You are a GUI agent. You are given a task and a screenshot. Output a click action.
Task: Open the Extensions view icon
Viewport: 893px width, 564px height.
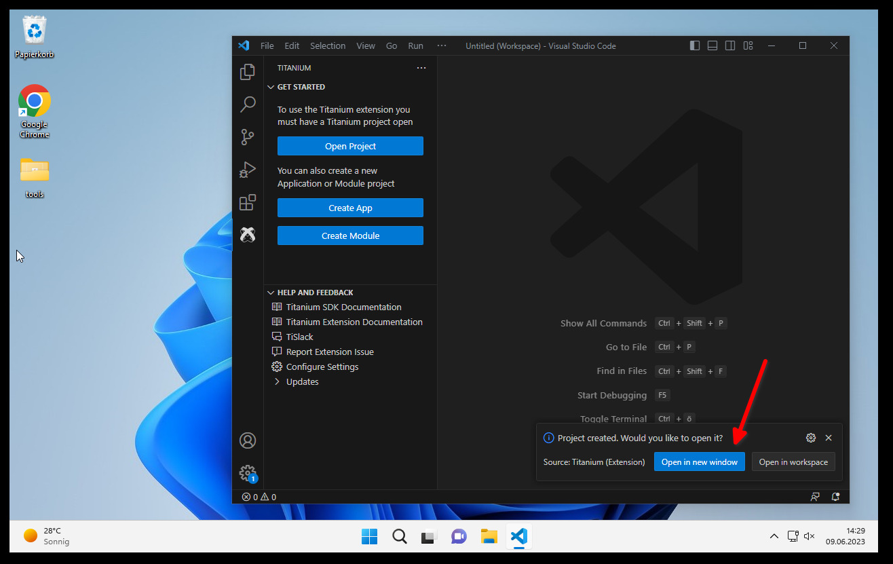[x=248, y=202]
